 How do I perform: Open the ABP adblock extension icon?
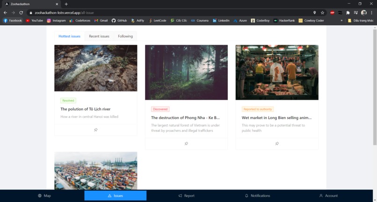[x=332, y=13]
